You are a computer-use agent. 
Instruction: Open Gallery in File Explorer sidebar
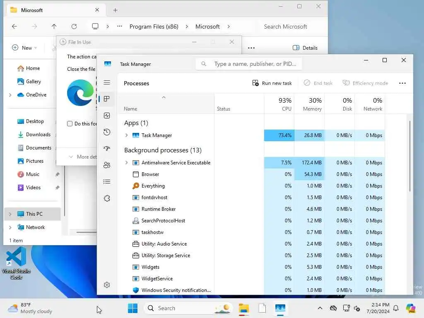29,82
